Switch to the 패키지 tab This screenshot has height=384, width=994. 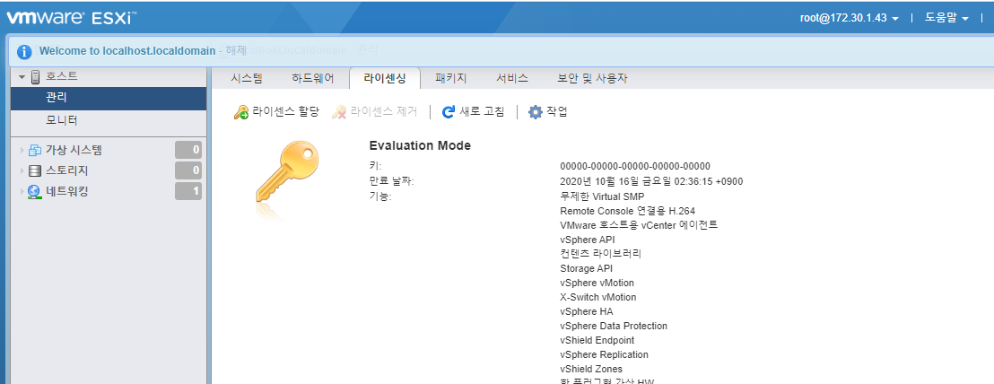[x=451, y=79]
